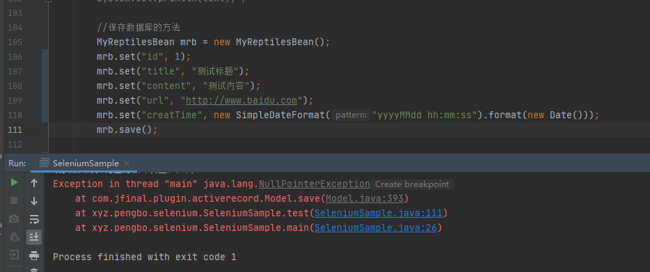Click the Create breakpoint button
This screenshot has height=272, width=650.
click(412, 184)
